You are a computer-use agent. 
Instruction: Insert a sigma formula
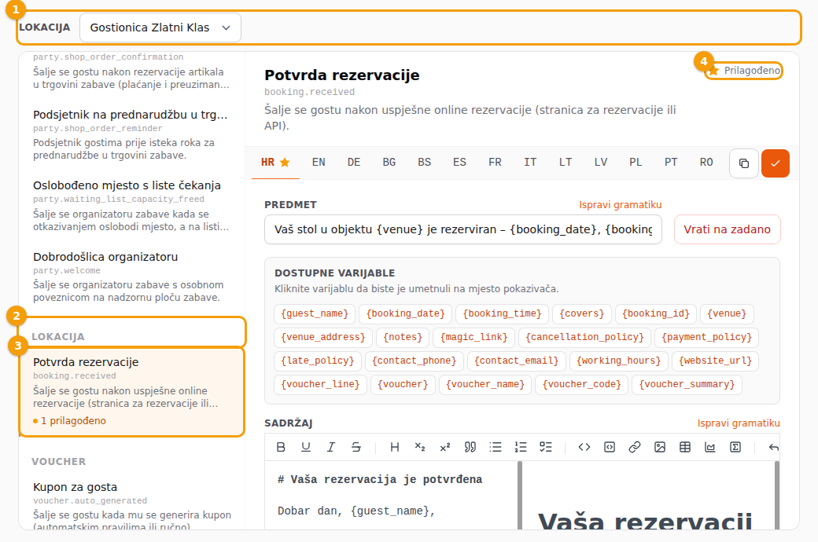pyautogui.click(x=735, y=447)
